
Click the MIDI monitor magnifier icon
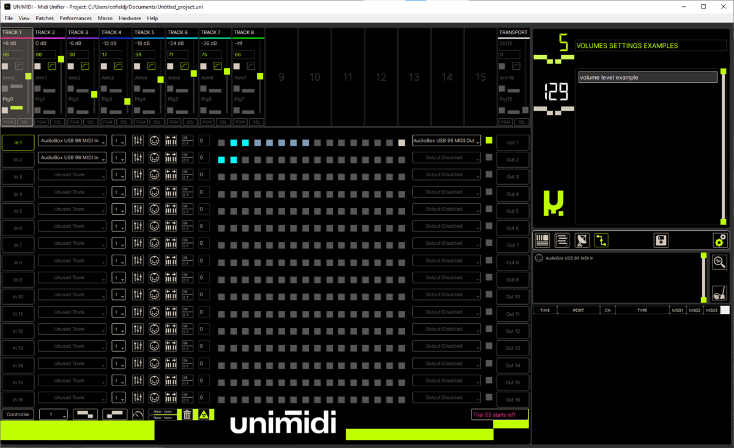coord(719,262)
